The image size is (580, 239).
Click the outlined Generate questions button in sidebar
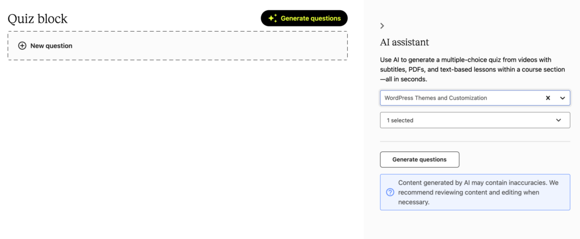coord(420,160)
